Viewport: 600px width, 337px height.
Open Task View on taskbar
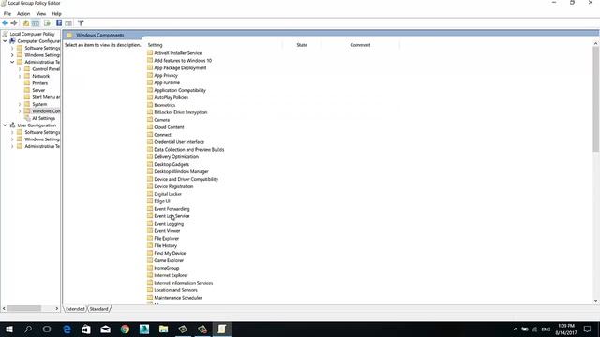coord(47,329)
